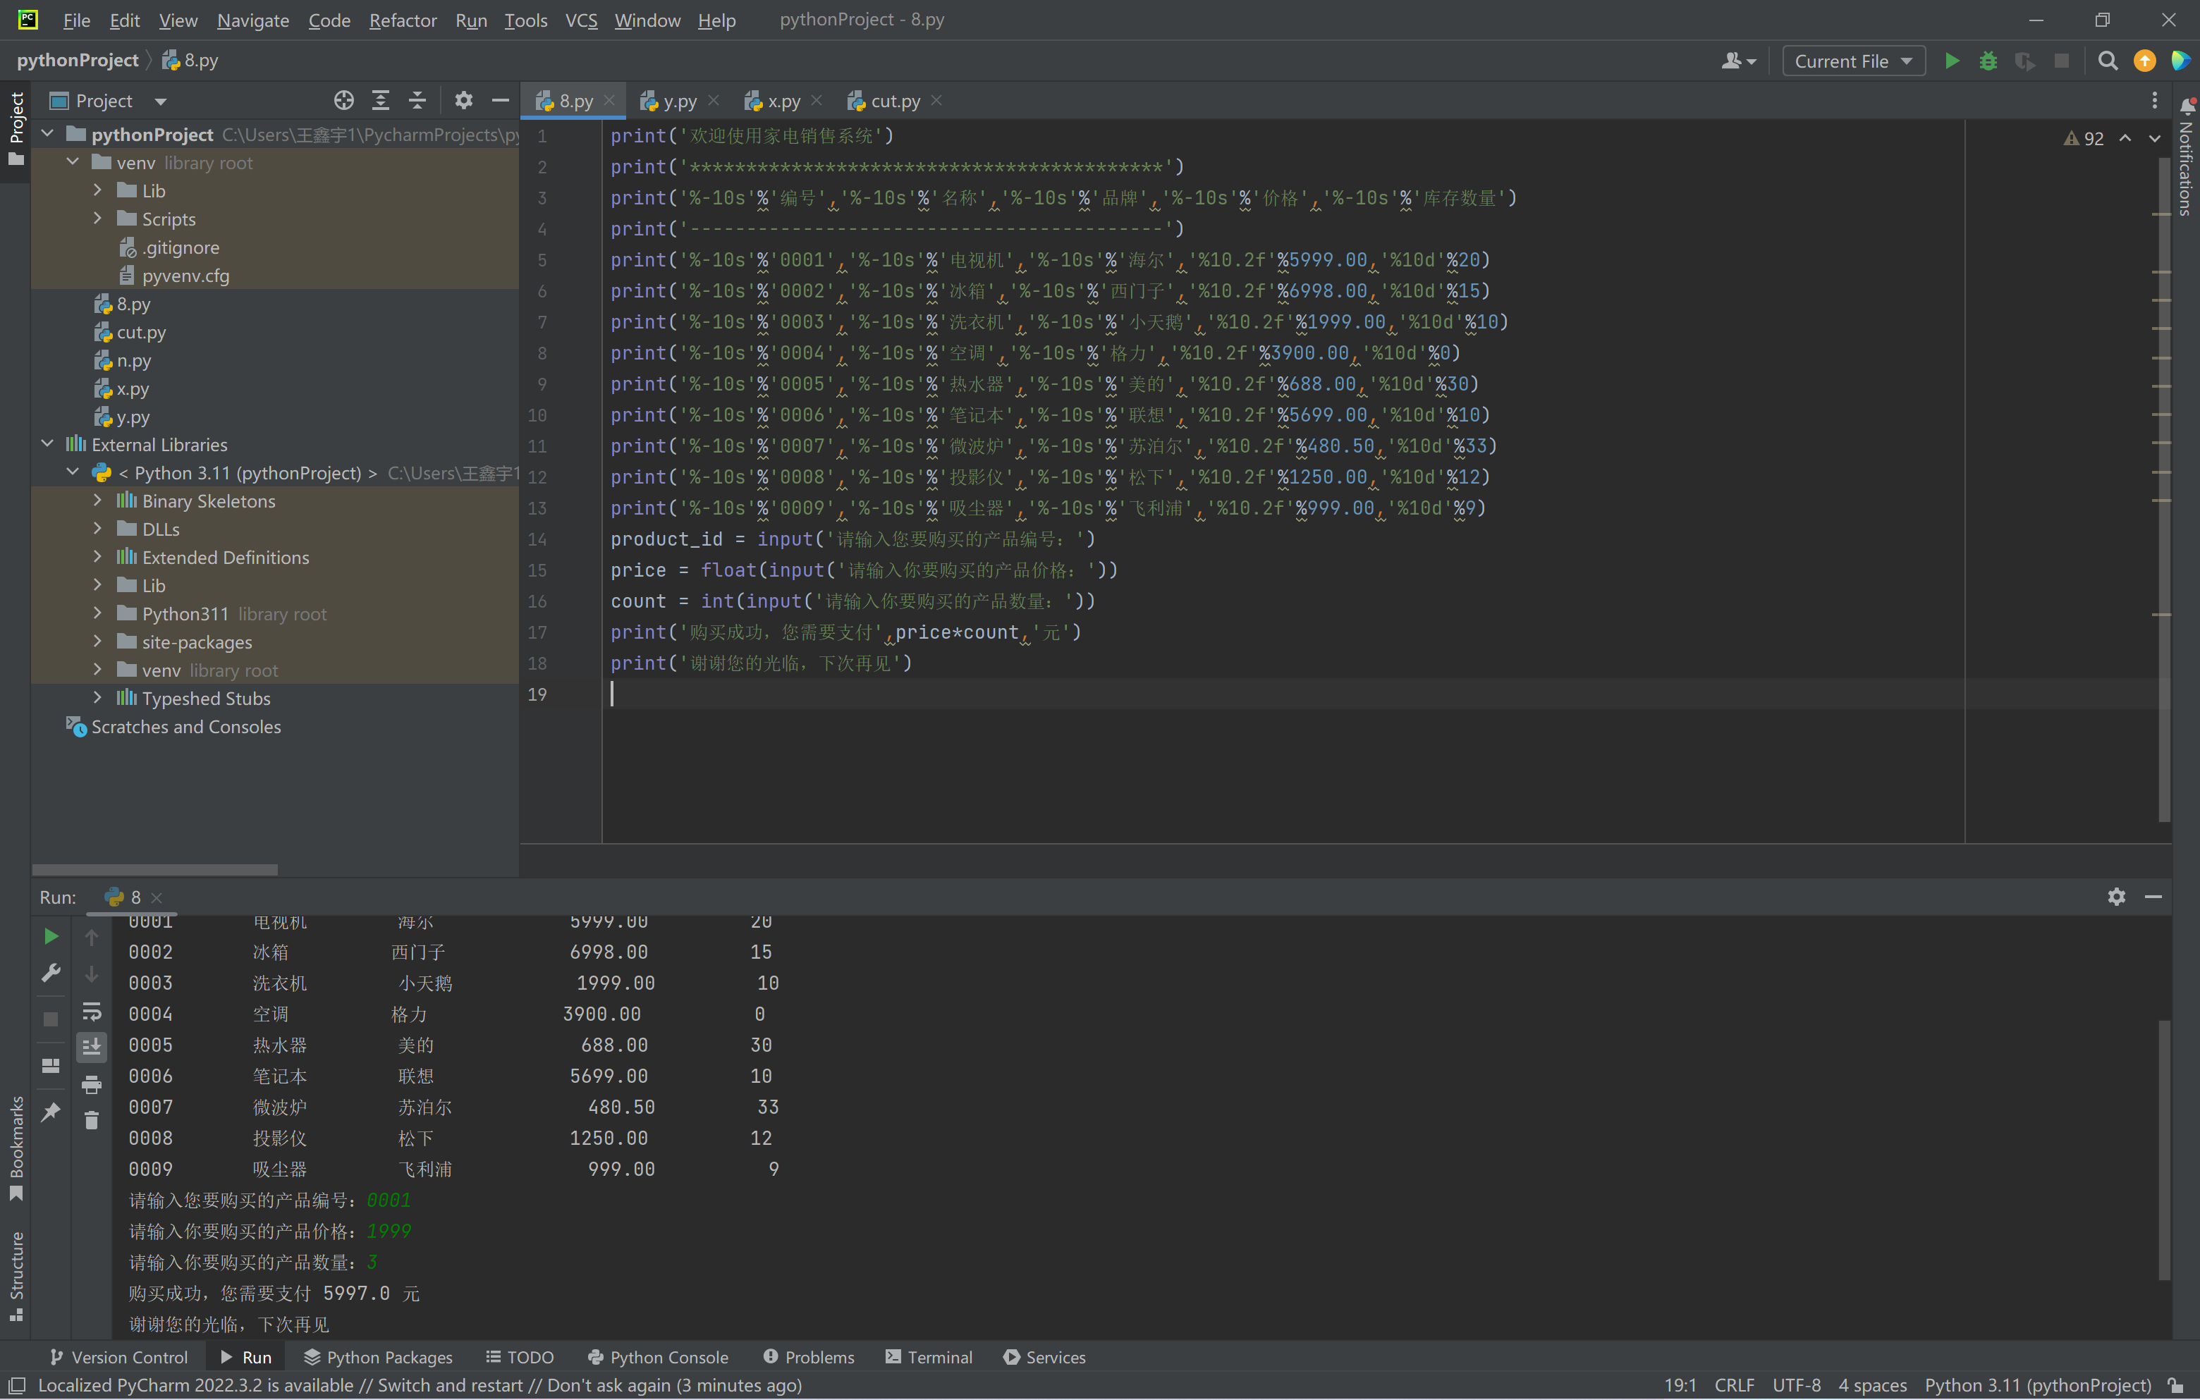Open the Project panel settings gear

[x=463, y=101]
